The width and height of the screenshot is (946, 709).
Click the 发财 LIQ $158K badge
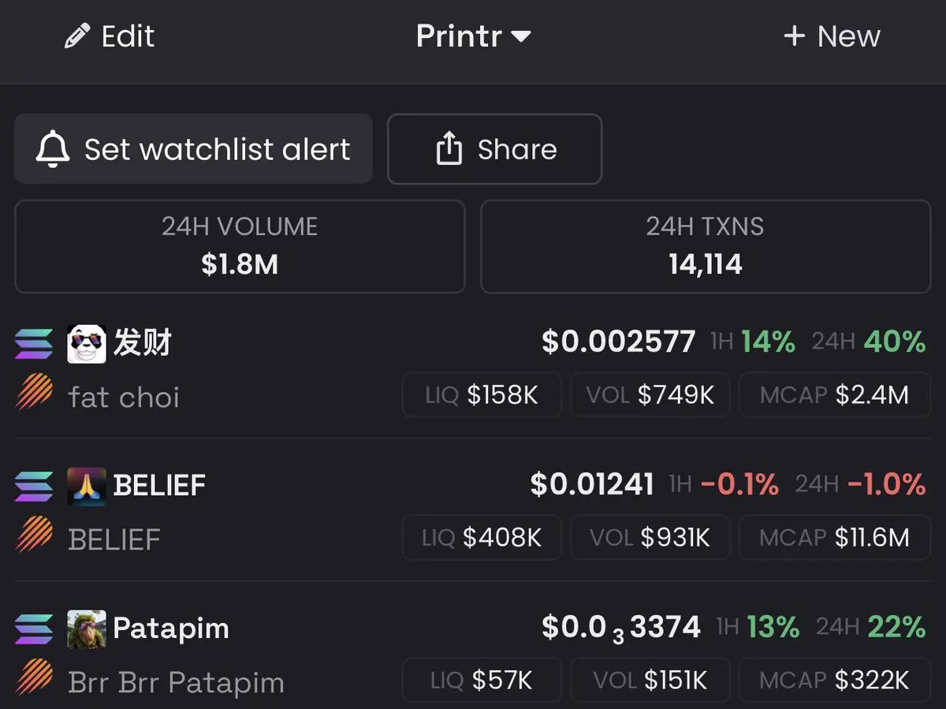[482, 395]
